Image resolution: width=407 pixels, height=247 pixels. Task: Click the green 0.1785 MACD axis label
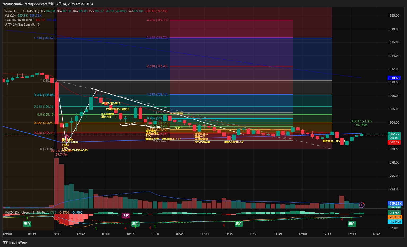click(x=395, y=213)
